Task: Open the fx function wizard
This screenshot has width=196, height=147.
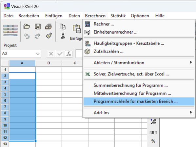Action: (69, 54)
